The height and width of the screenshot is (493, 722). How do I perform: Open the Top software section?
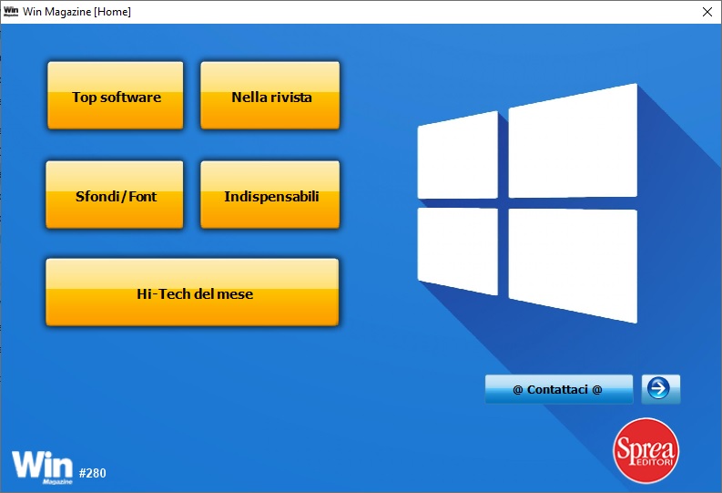coord(116,96)
